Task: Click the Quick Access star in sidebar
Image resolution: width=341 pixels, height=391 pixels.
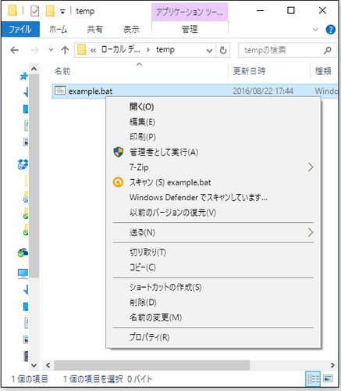Action: click(23, 77)
